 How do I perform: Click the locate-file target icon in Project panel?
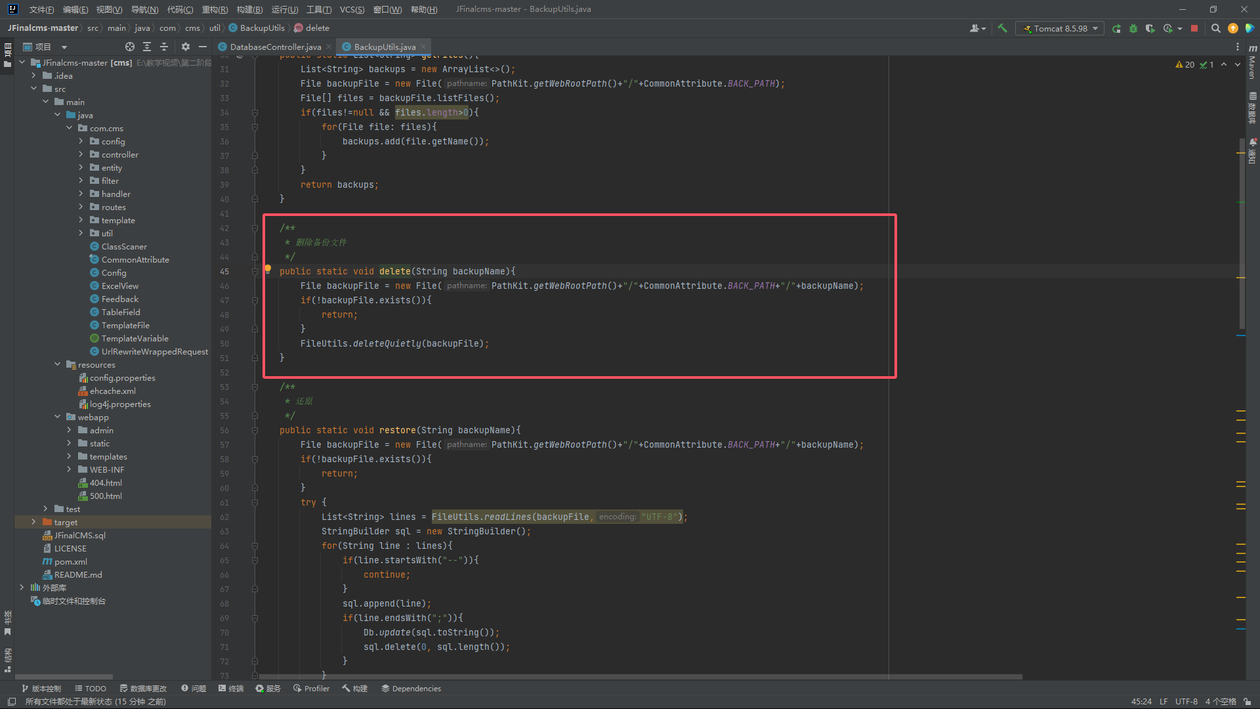(x=130, y=47)
